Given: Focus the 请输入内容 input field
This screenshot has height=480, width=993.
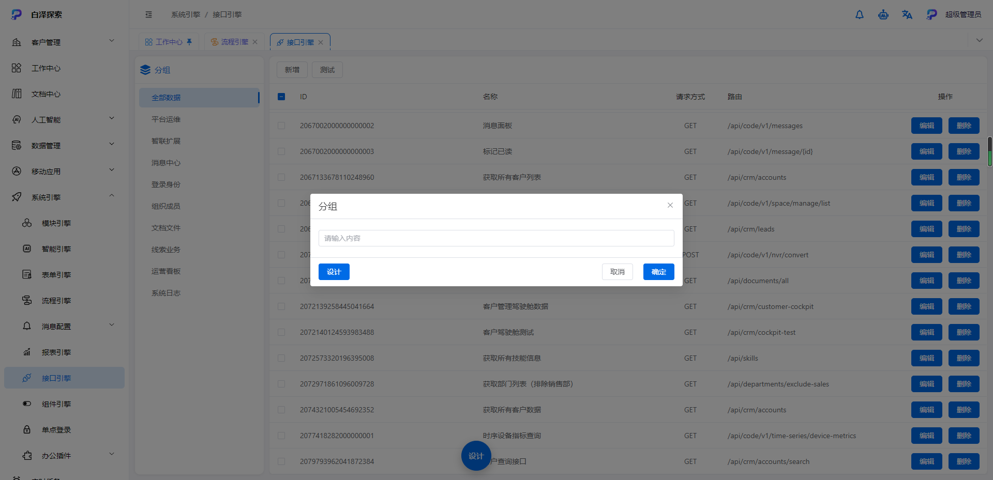Looking at the screenshot, I should [x=496, y=238].
